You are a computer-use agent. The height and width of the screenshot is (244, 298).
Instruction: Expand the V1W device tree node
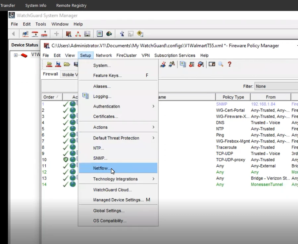(x=16, y=55)
